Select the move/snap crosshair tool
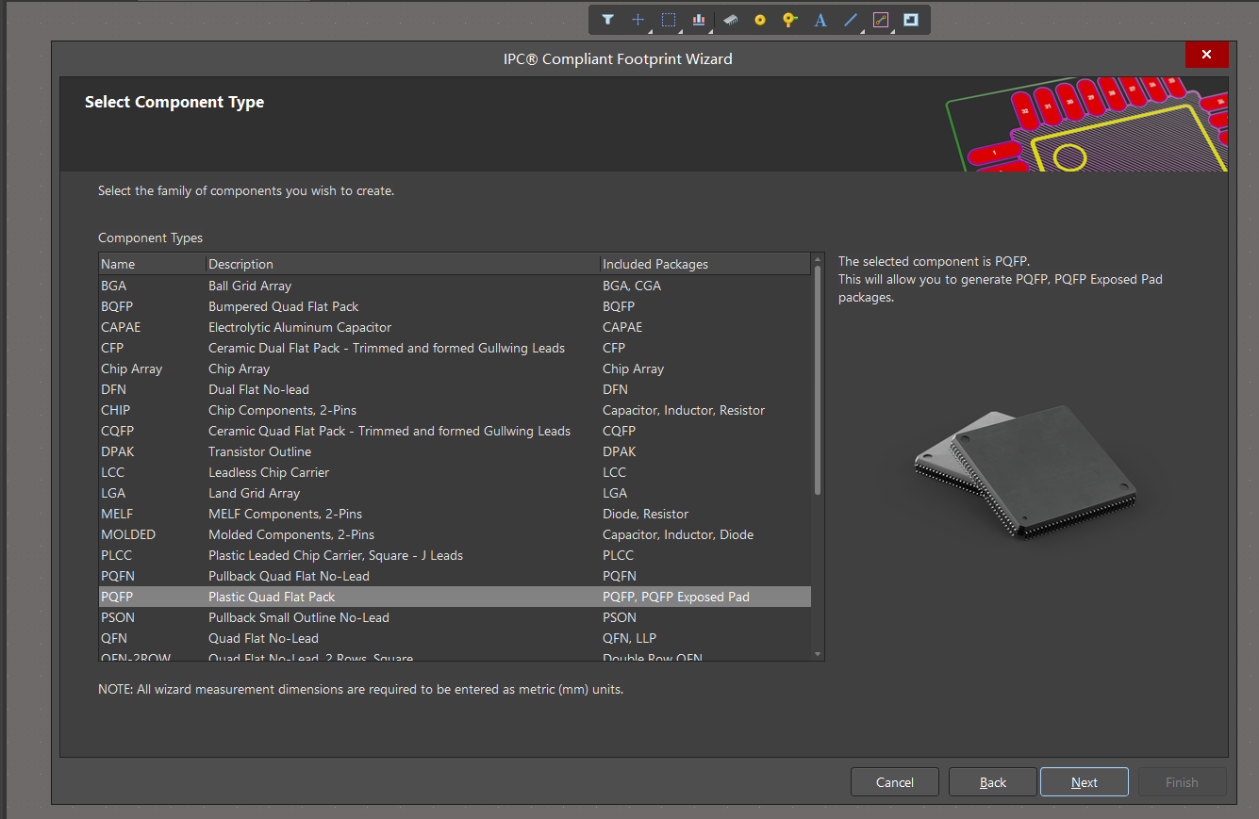This screenshot has height=819, width=1259. click(x=638, y=20)
